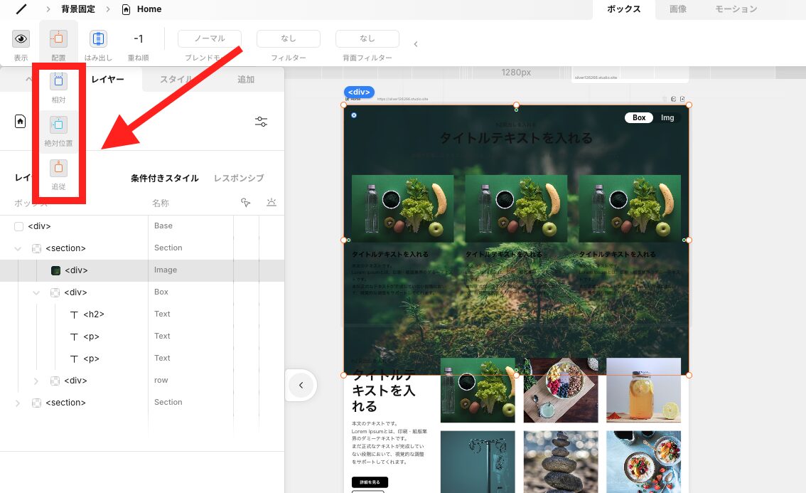The width and height of the screenshot is (806, 493).
Task: Expand the bottom <section> layer in the tree
Action: click(17, 403)
